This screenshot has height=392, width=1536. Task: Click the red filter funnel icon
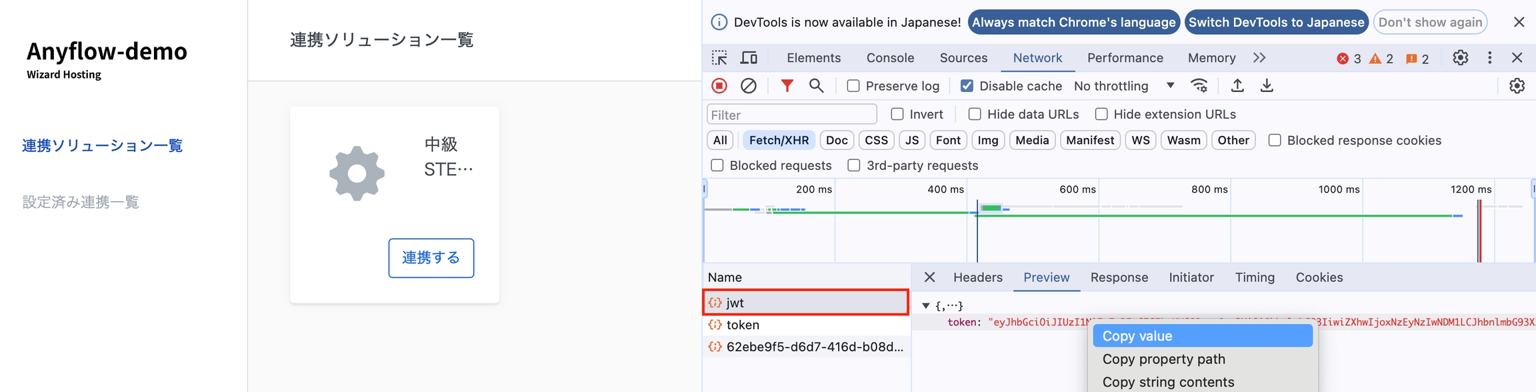tap(787, 86)
